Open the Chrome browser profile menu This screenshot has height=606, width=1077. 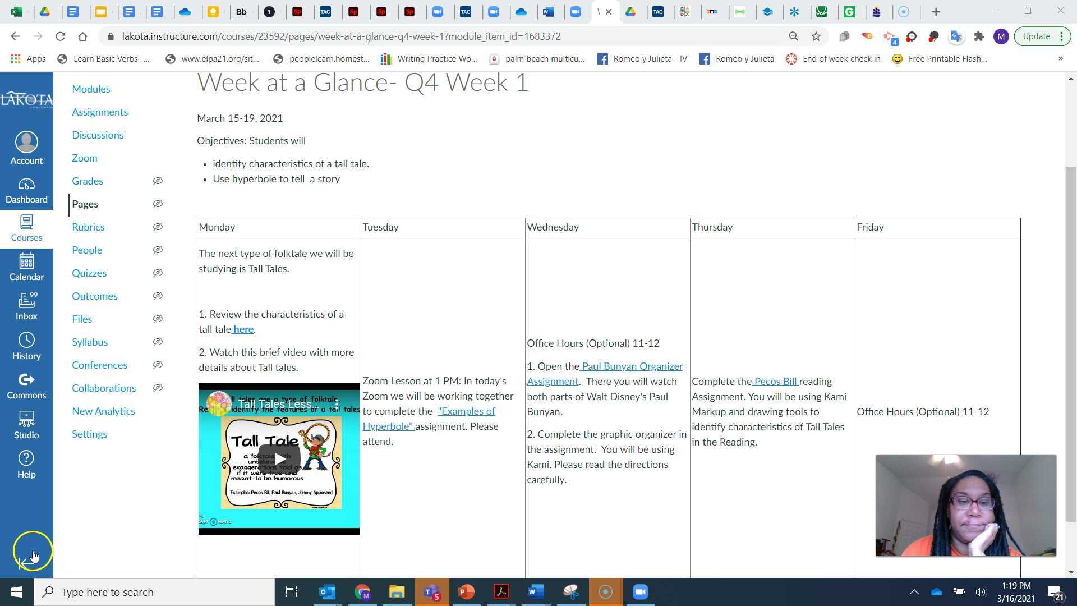click(1002, 36)
